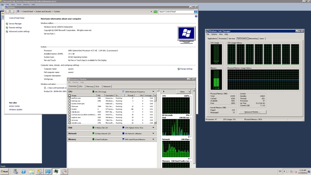The image size is (311, 175).
Task: Open the File menu in Resource Monitor
Action: tap(70, 82)
